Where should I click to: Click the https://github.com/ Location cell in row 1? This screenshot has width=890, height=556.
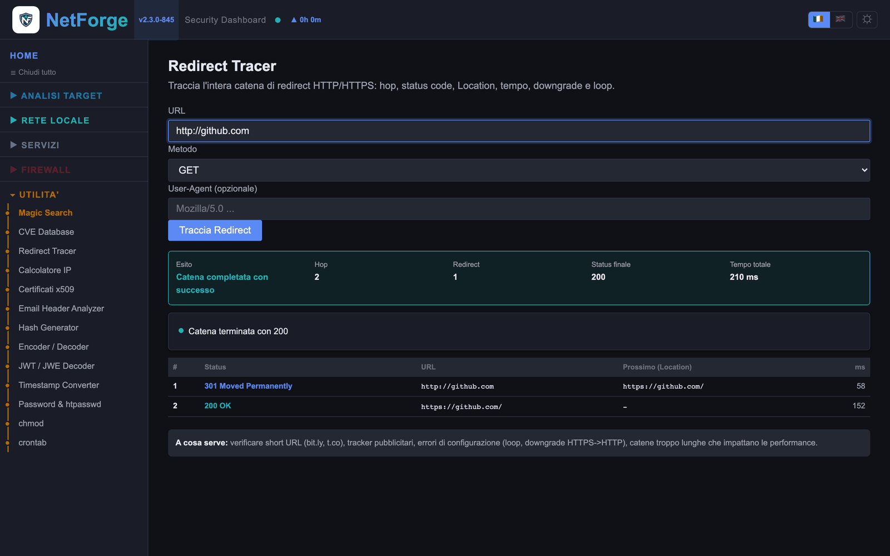click(x=663, y=386)
